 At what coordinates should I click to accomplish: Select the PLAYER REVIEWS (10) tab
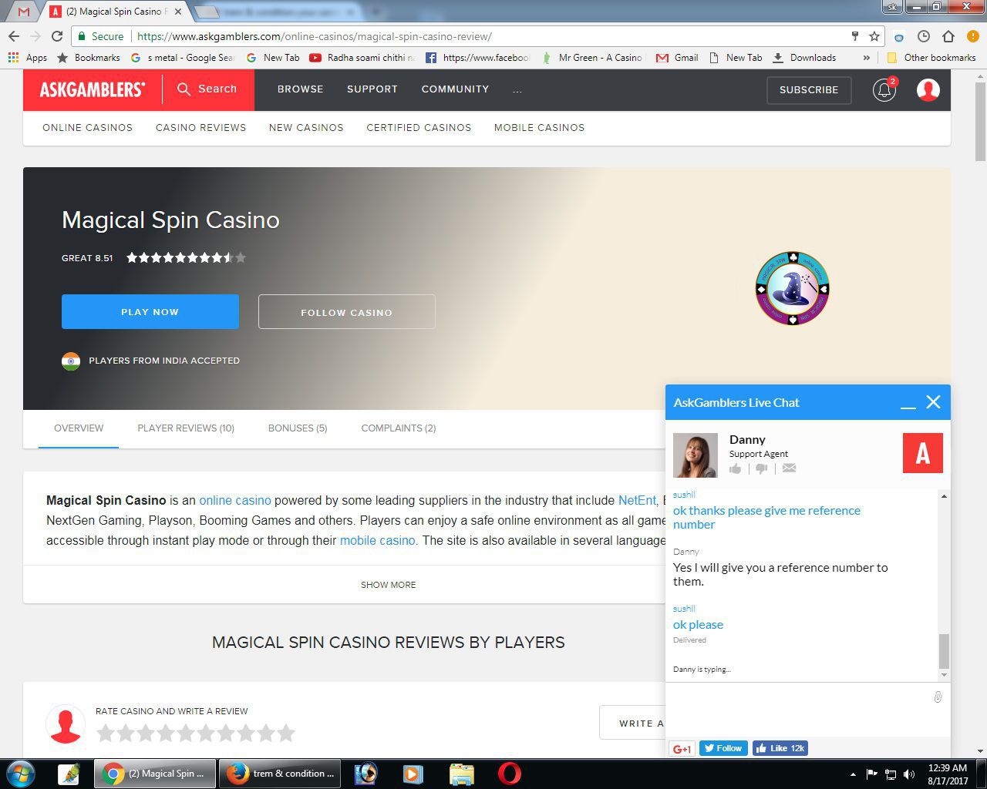(x=186, y=428)
